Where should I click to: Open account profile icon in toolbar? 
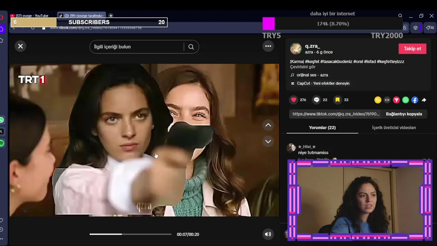(x=405, y=28)
